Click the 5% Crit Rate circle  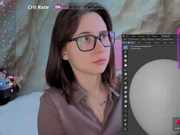58,7
